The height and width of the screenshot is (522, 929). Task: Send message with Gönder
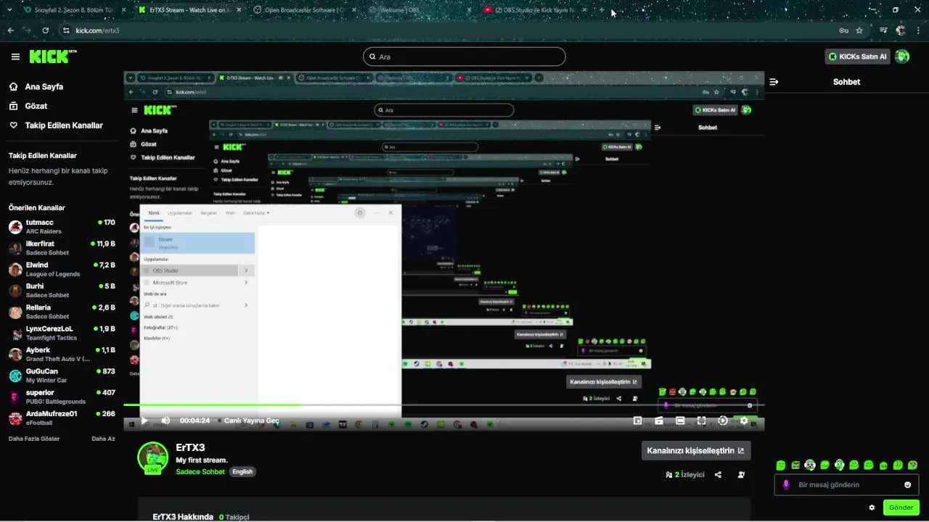901,507
